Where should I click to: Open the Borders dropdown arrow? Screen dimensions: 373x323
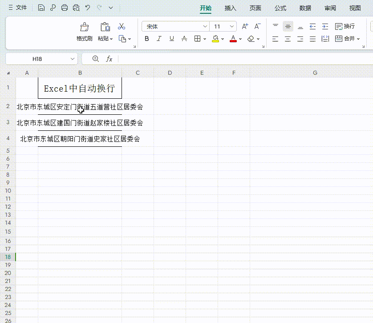click(205, 39)
